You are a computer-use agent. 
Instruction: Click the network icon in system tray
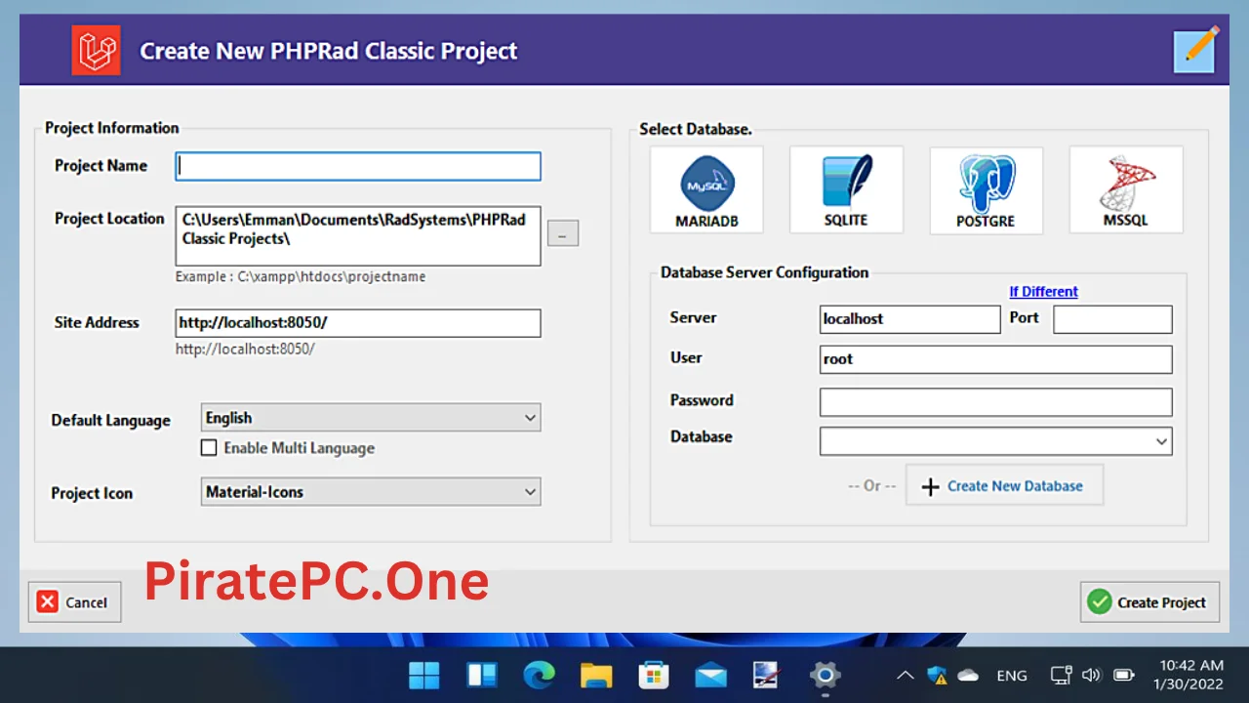(x=1062, y=675)
